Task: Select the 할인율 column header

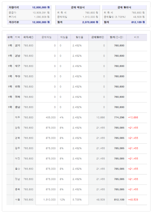Action: [80, 37]
